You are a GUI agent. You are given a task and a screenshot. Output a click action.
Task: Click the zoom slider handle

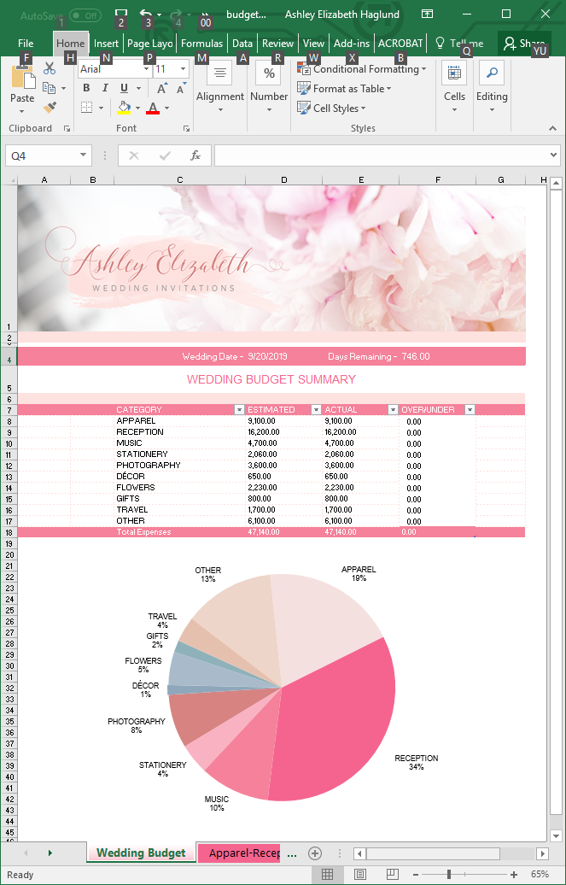click(x=449, y=875)
